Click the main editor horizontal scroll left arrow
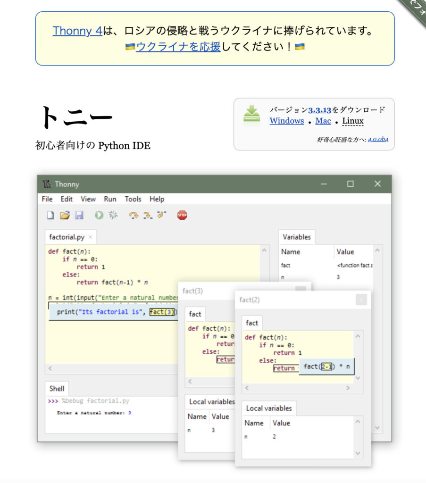426x483 pixels. tap(50, 368)
